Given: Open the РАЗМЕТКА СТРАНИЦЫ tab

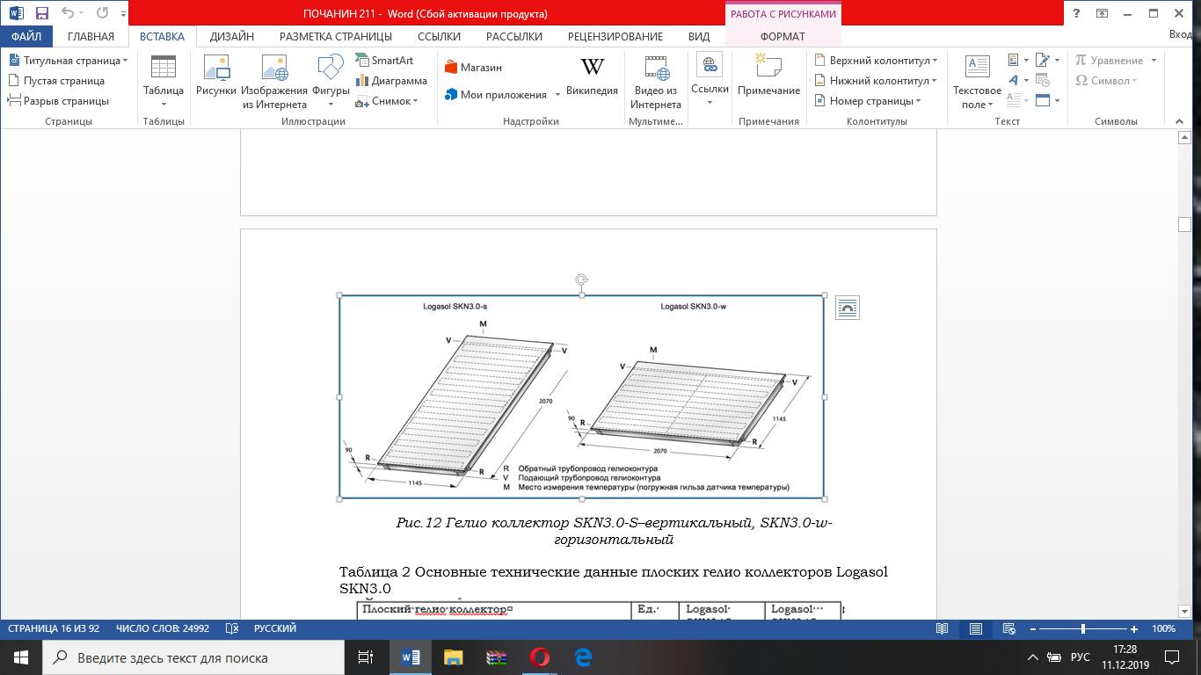Looking at the screenshot, I should [x=336, y=37].
